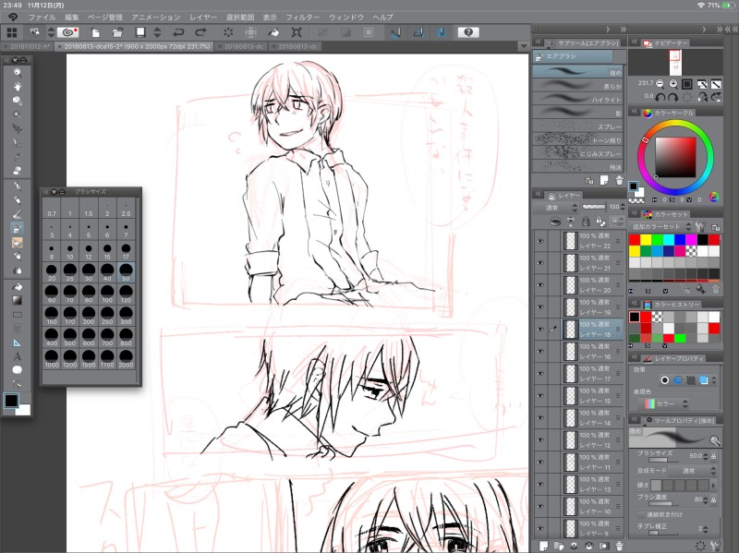Image resolution: width=739 pixels, height=553 pixels.
Task: Hide レイヤー 16 with eye icon
Action: tap(540, 352)
